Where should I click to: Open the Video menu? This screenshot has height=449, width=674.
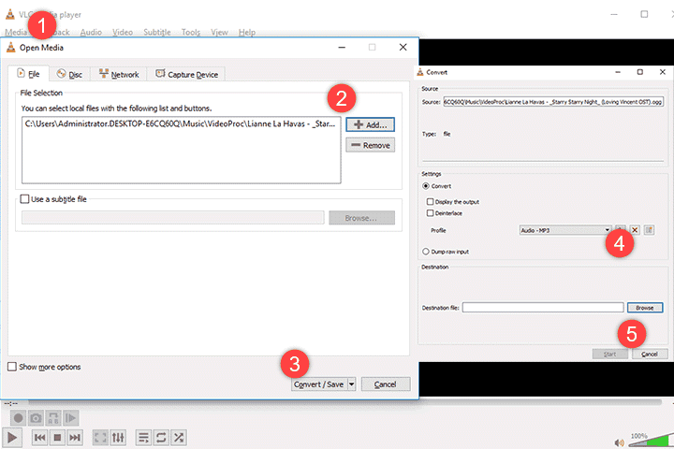point(123,32)
